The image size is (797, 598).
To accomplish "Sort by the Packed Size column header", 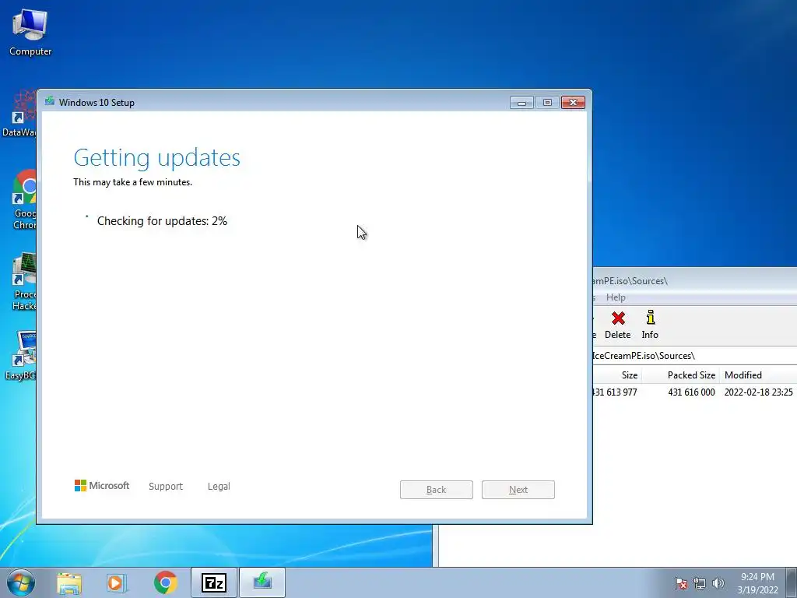I will pyautogui.click(x=681, y=375).
